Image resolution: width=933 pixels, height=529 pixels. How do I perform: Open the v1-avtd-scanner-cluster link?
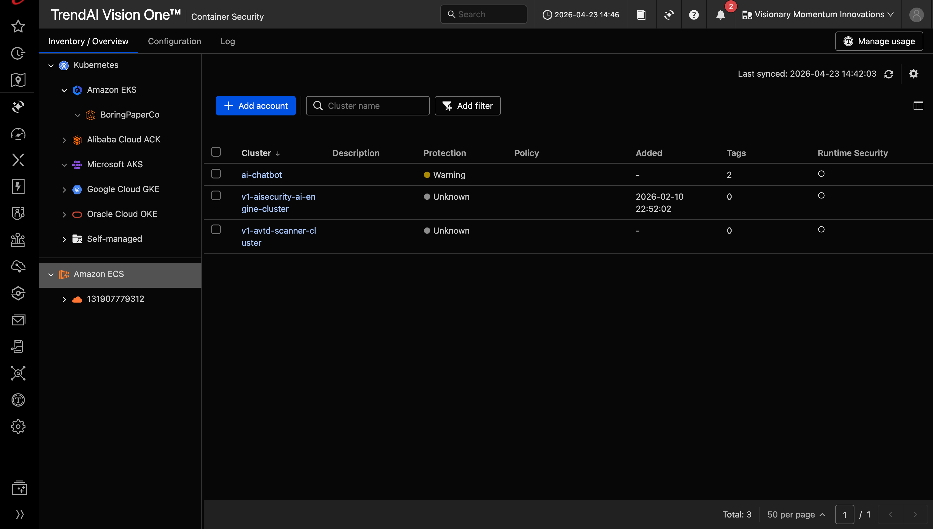279,237
